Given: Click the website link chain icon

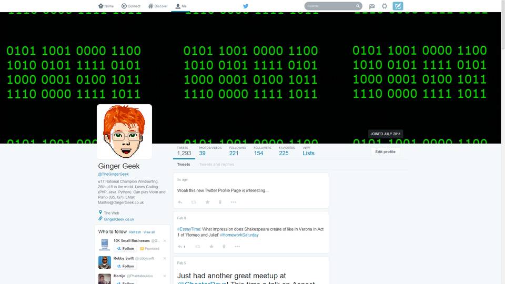Looking at the screenshot, I should tap(100, 219).
